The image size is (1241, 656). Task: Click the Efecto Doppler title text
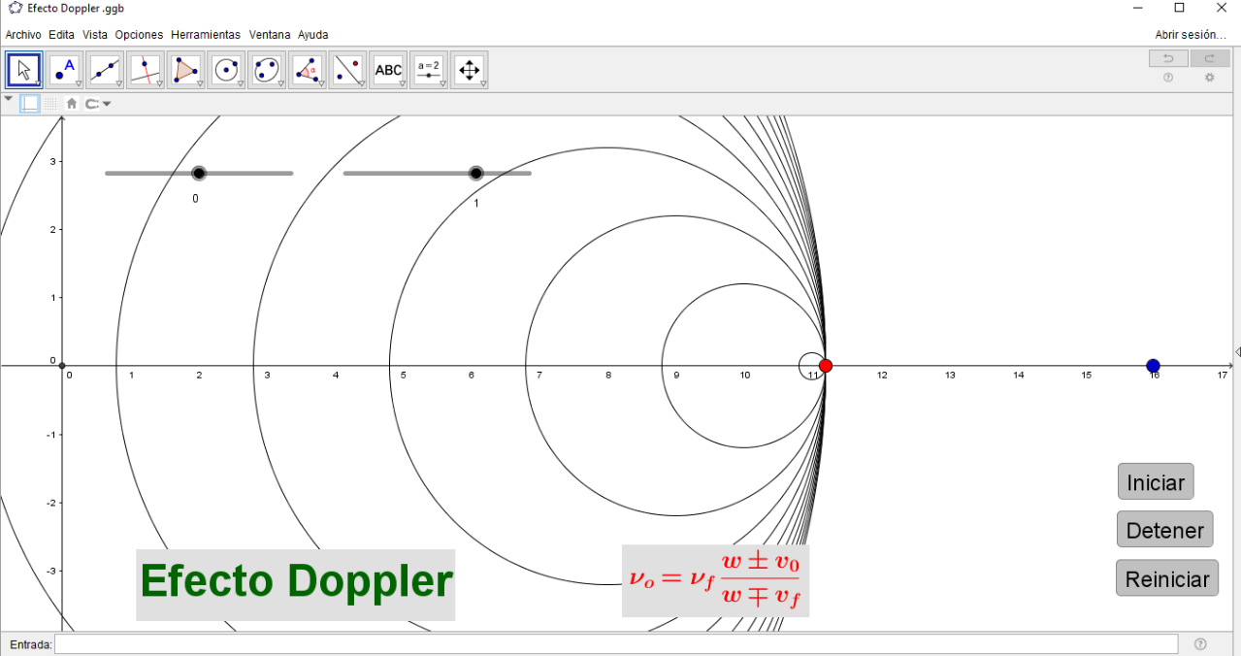(x=296, y=581)
